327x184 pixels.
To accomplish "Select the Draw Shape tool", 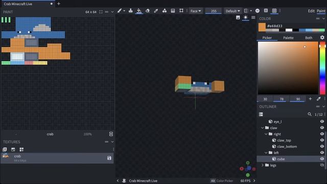I will point(165,11).
